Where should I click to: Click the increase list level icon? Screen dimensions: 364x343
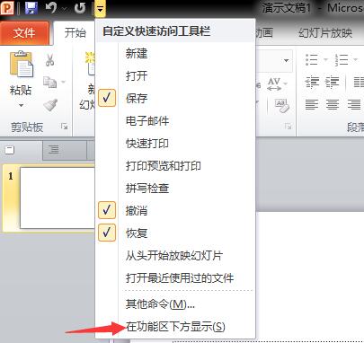click(332, 82)
